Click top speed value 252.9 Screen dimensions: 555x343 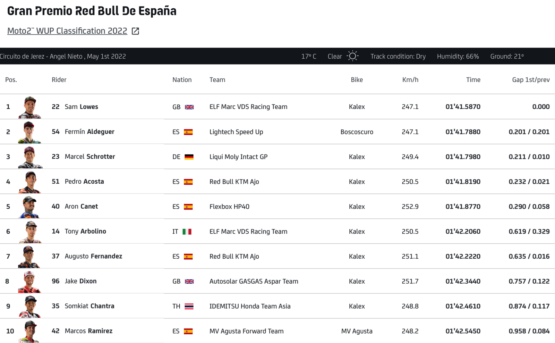tap(410, 207)
